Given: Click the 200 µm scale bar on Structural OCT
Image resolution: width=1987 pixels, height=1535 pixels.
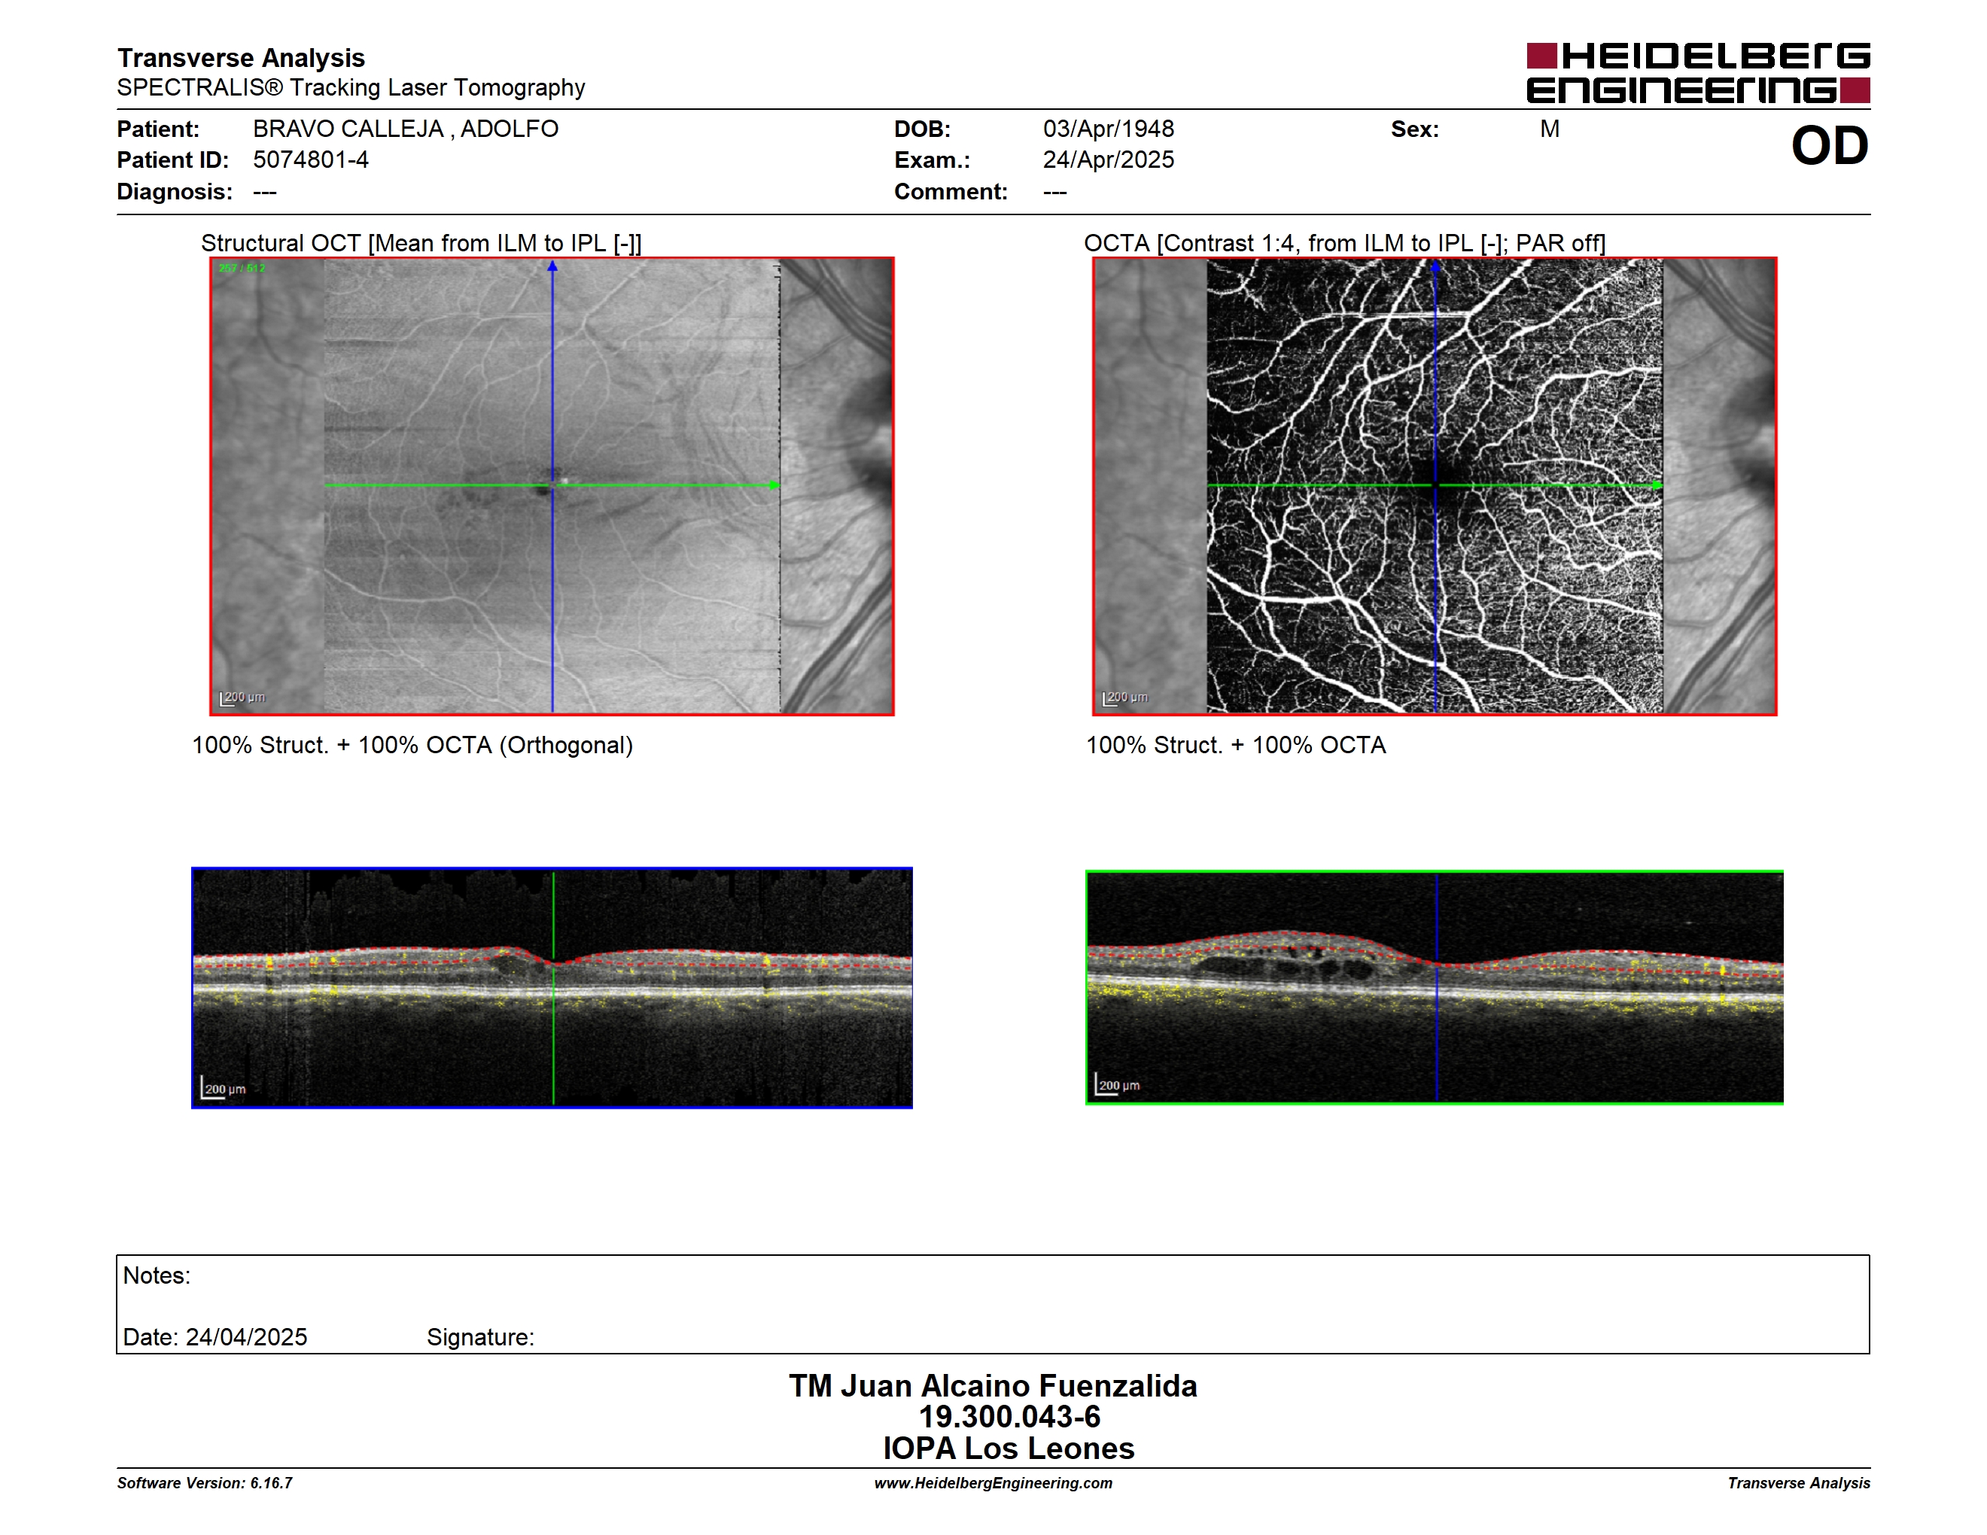Looking at the screenshot, I should click(x=242, y=698).
